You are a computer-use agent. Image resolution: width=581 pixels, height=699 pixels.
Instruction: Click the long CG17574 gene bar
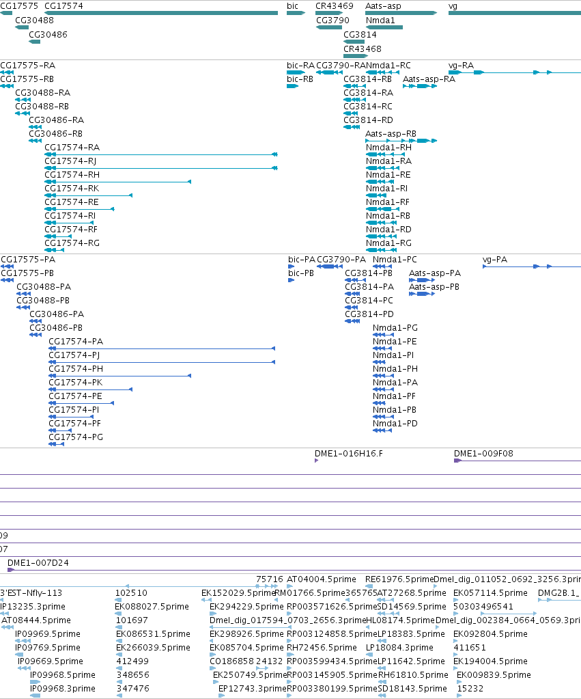click(161, 13)
